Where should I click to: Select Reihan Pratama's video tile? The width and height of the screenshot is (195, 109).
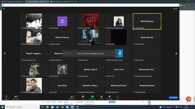click(62, 37)
